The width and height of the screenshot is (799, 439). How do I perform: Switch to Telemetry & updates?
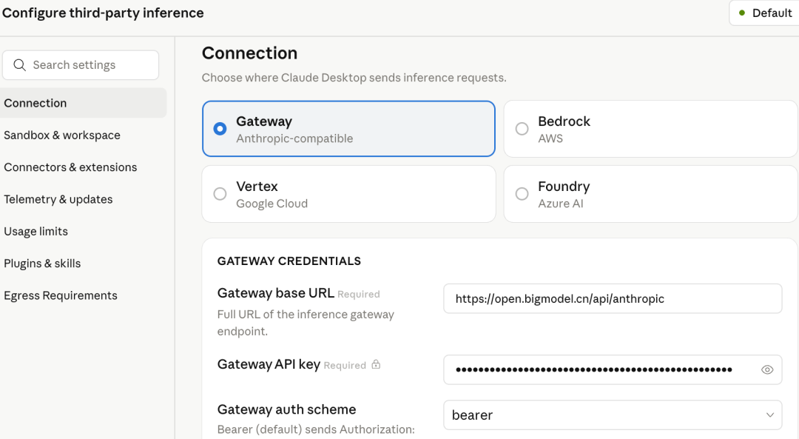tap(58, 199)
